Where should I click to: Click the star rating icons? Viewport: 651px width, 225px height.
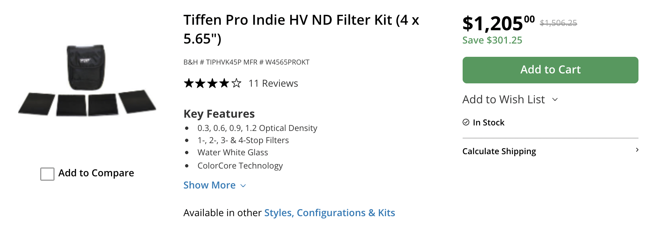212,83
